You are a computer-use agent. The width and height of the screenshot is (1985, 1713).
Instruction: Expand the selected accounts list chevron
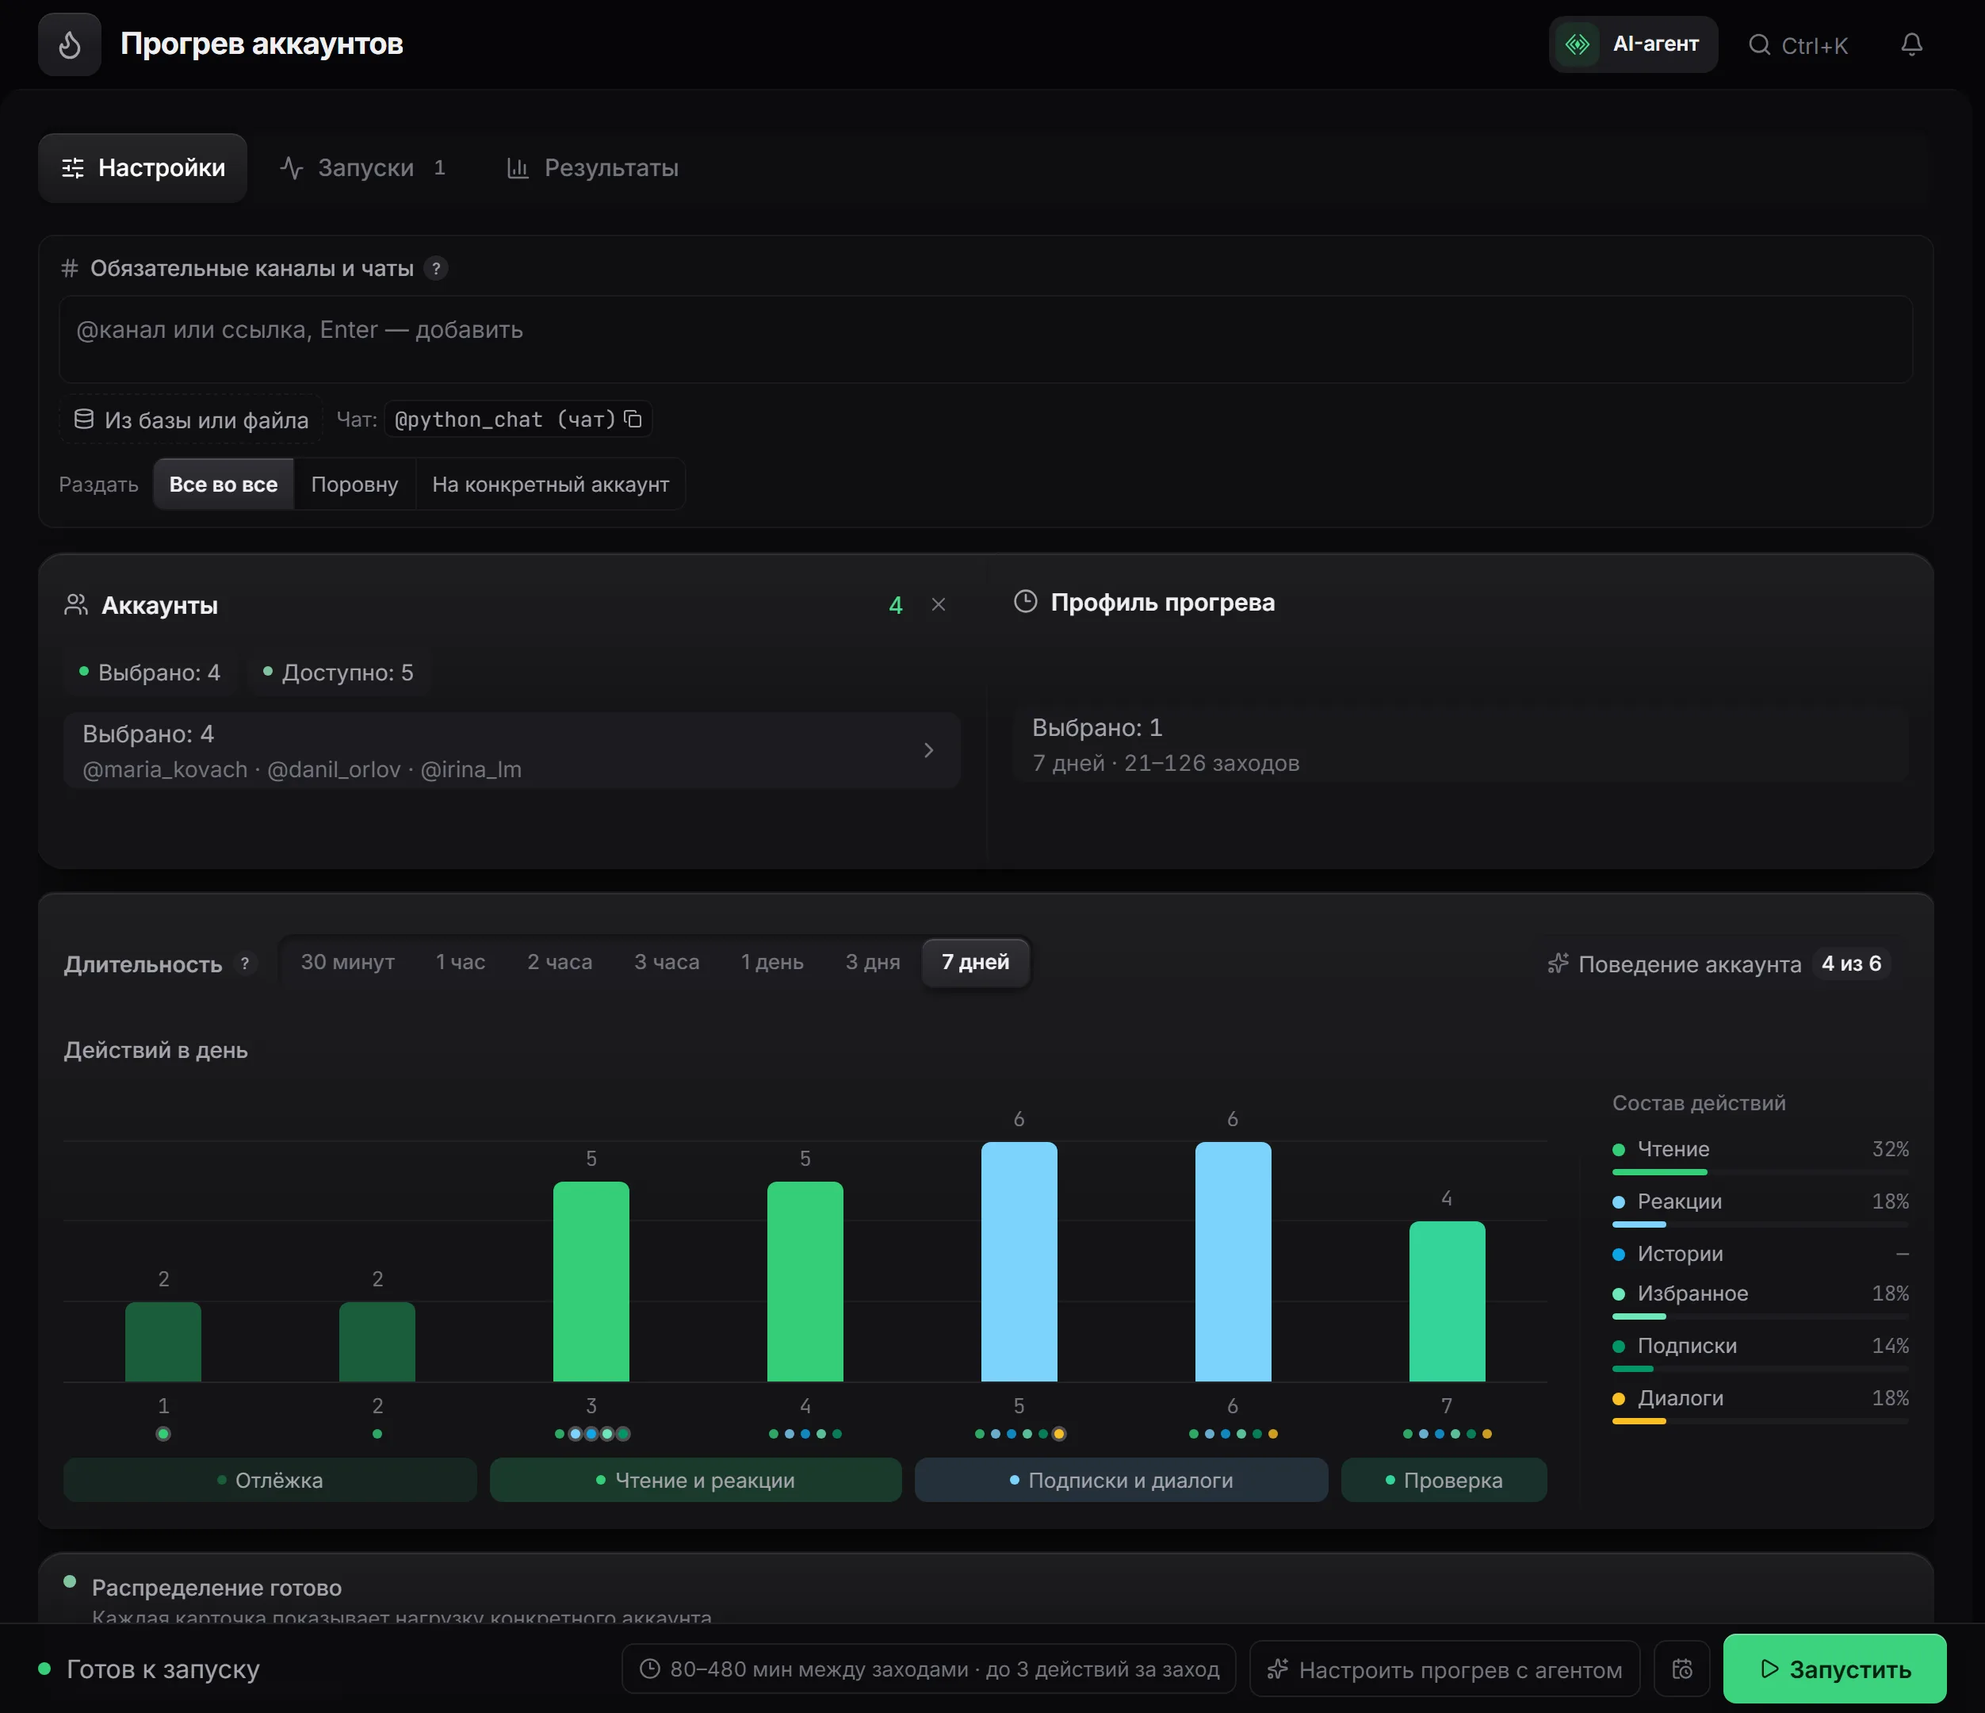pyautogui.click(x=928, y=750)
